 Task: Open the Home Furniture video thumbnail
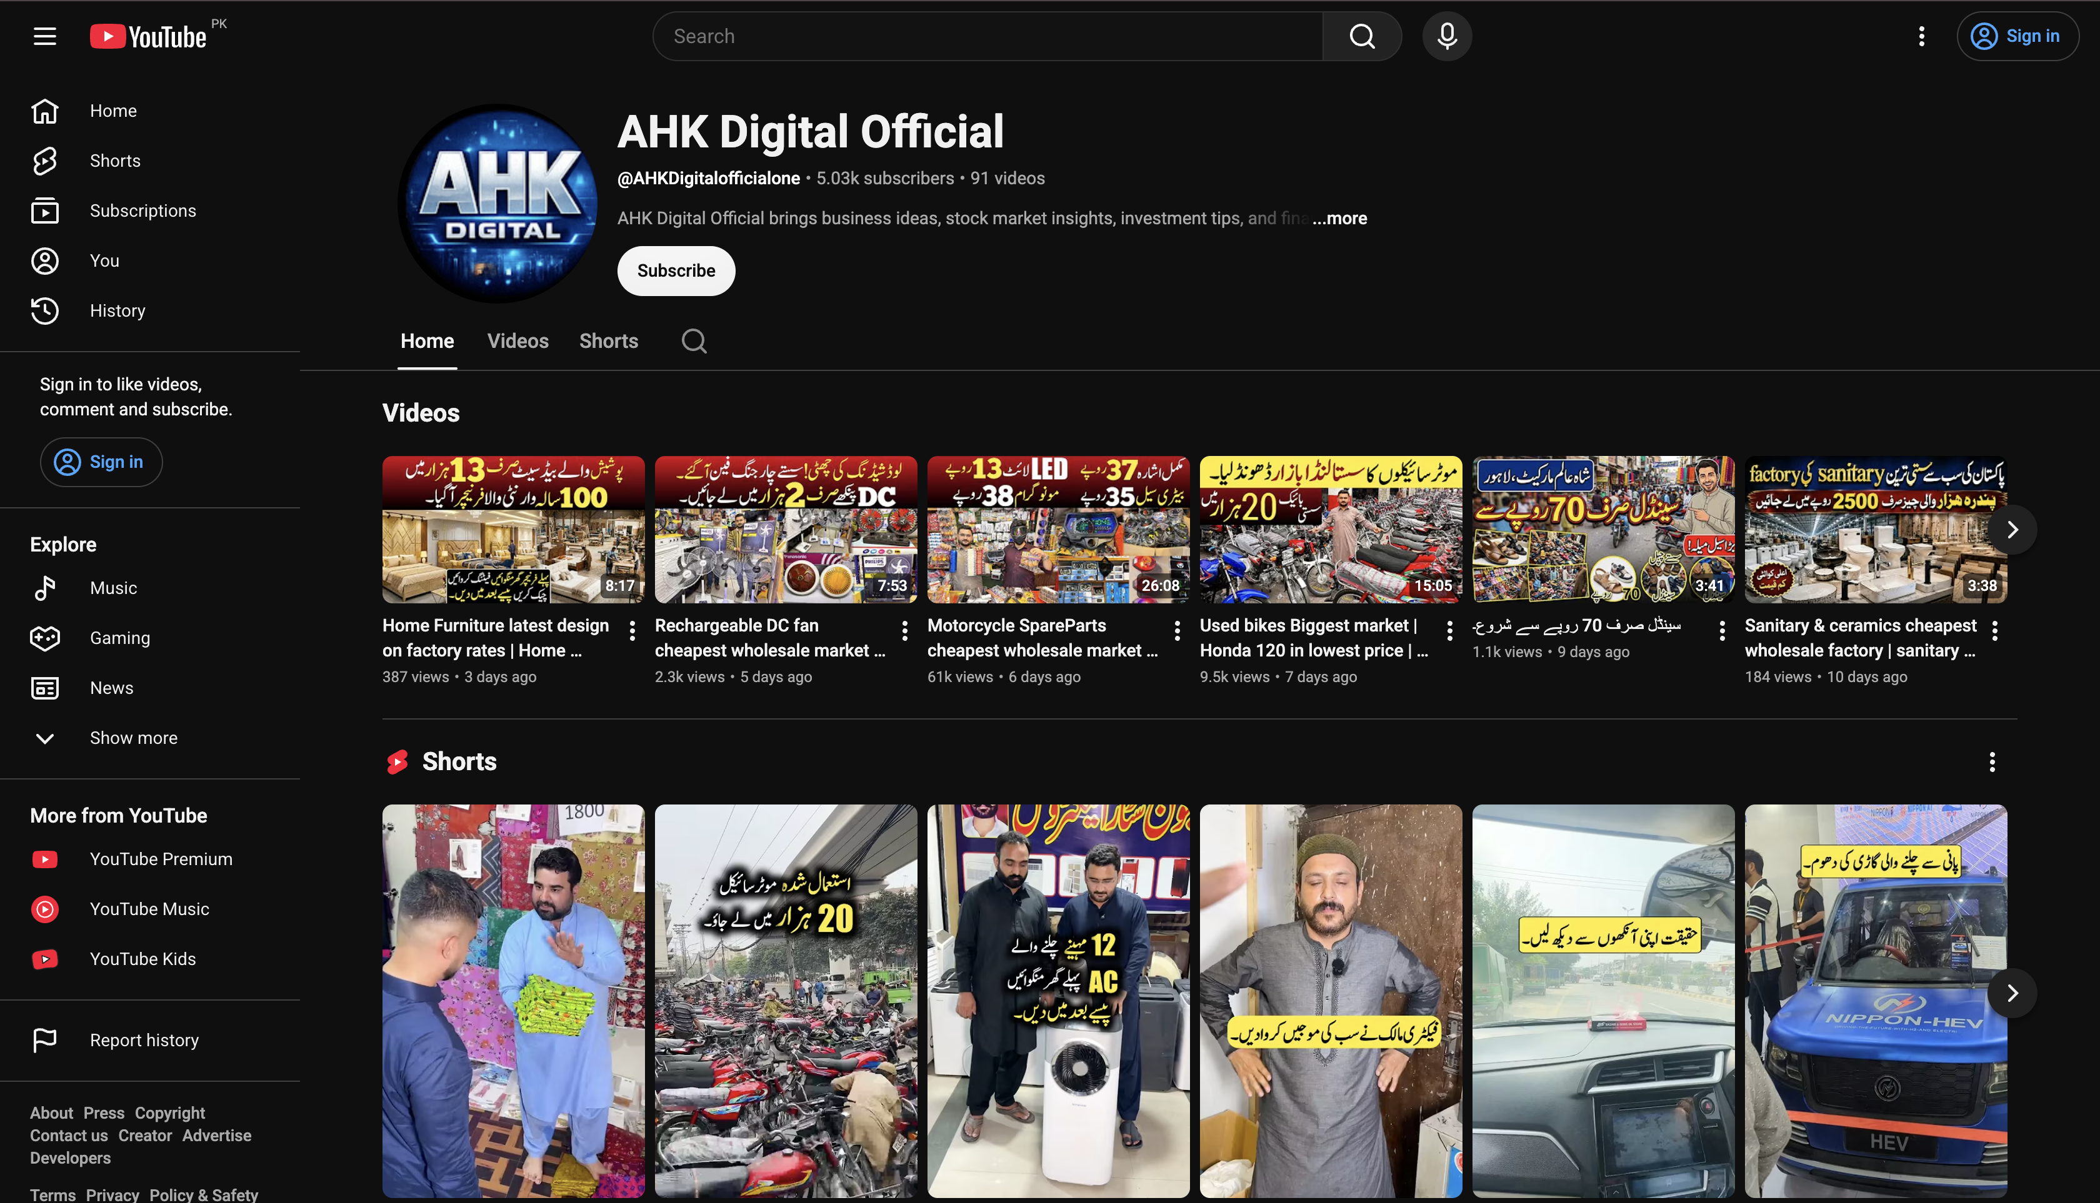(x=513, y=530)
